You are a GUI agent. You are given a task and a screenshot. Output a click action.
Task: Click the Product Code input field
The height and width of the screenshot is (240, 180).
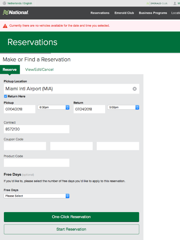click(x=37, y=163)
